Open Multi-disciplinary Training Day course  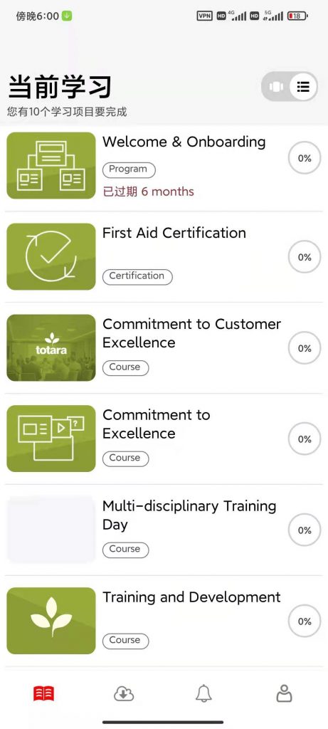pyautogui.click(x=189, y=515)
